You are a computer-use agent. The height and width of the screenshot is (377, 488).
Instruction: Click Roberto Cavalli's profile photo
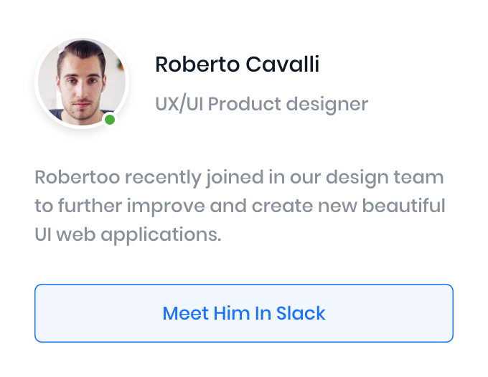pos(82,83)
